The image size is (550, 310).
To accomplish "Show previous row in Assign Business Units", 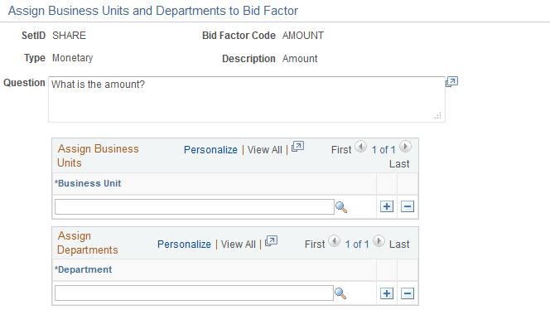I will (360, 147).
